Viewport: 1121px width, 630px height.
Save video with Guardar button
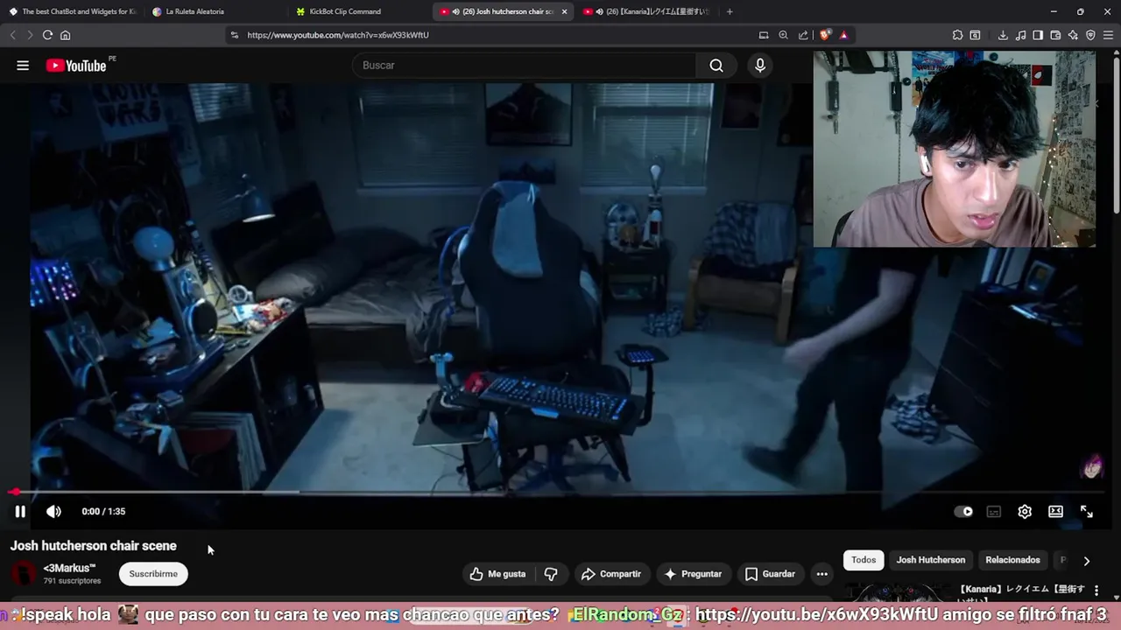click(770, 574)
